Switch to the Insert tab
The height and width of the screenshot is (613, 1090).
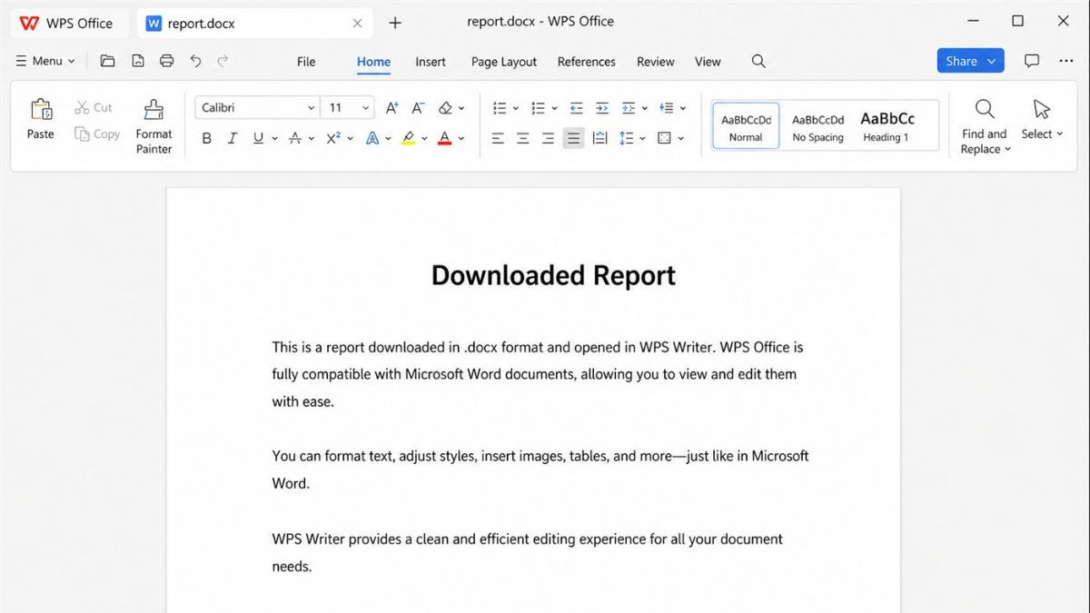click(x=431, y=62)
